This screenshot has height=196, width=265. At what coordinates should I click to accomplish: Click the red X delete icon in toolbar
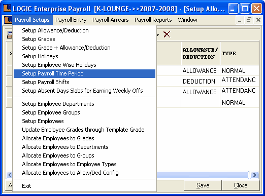(167, 34)
